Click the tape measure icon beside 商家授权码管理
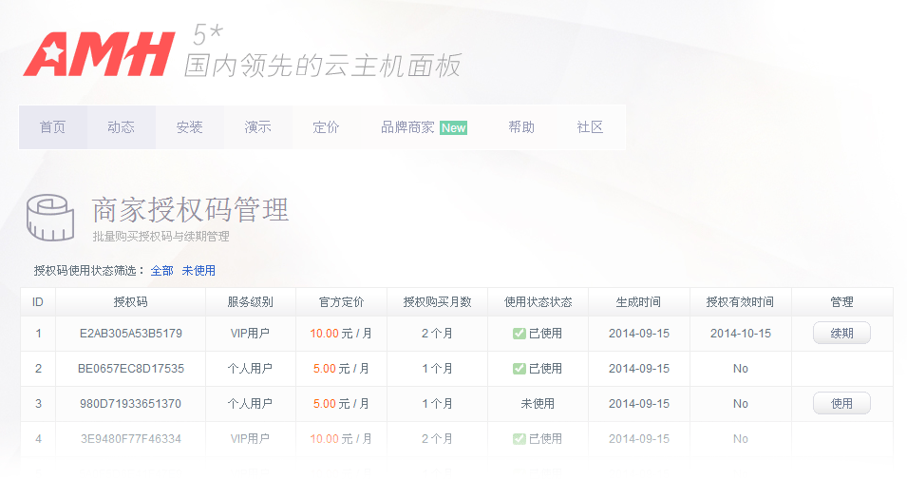907x499 pixels. [x=50, y=217]
